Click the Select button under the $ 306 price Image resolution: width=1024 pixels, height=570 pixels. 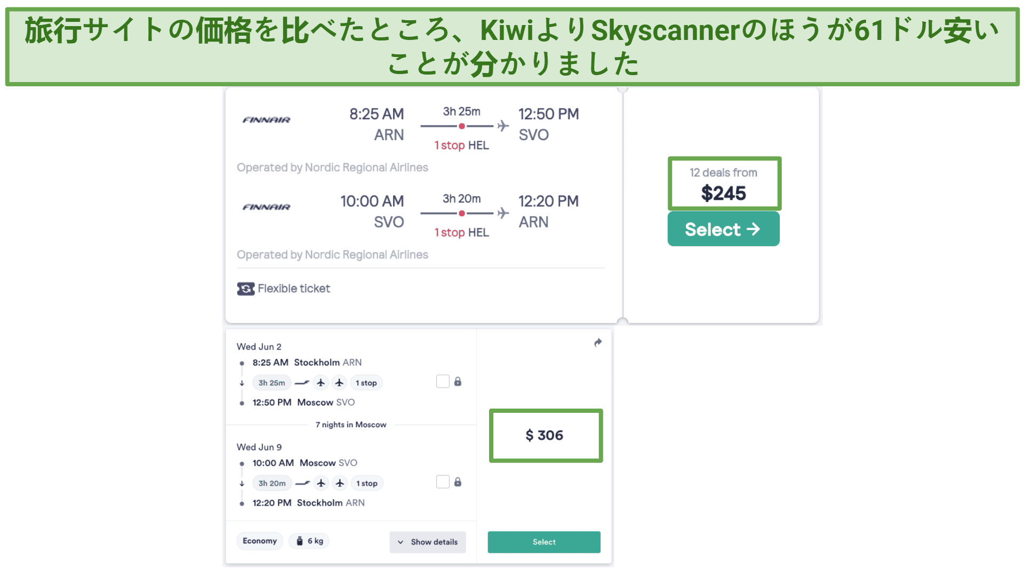click(x=544, y=542)
